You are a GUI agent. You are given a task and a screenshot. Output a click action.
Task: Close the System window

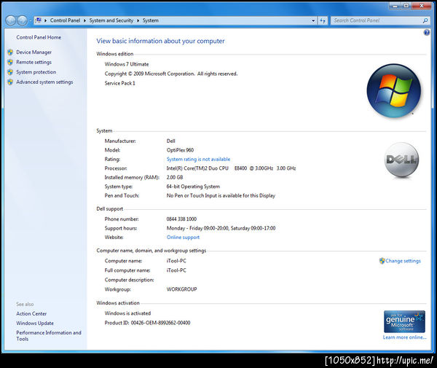[422, 5]
